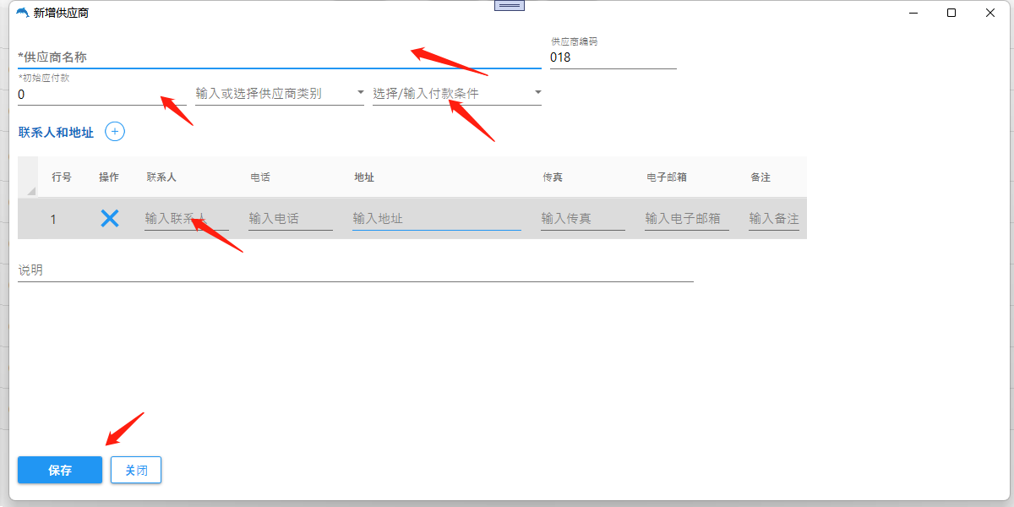Click the plus icon beside 联系人和地址
This screenshot has width=1014, height=507.
point(115,132)
